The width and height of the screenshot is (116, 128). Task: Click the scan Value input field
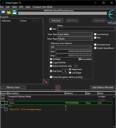[86, 29]
